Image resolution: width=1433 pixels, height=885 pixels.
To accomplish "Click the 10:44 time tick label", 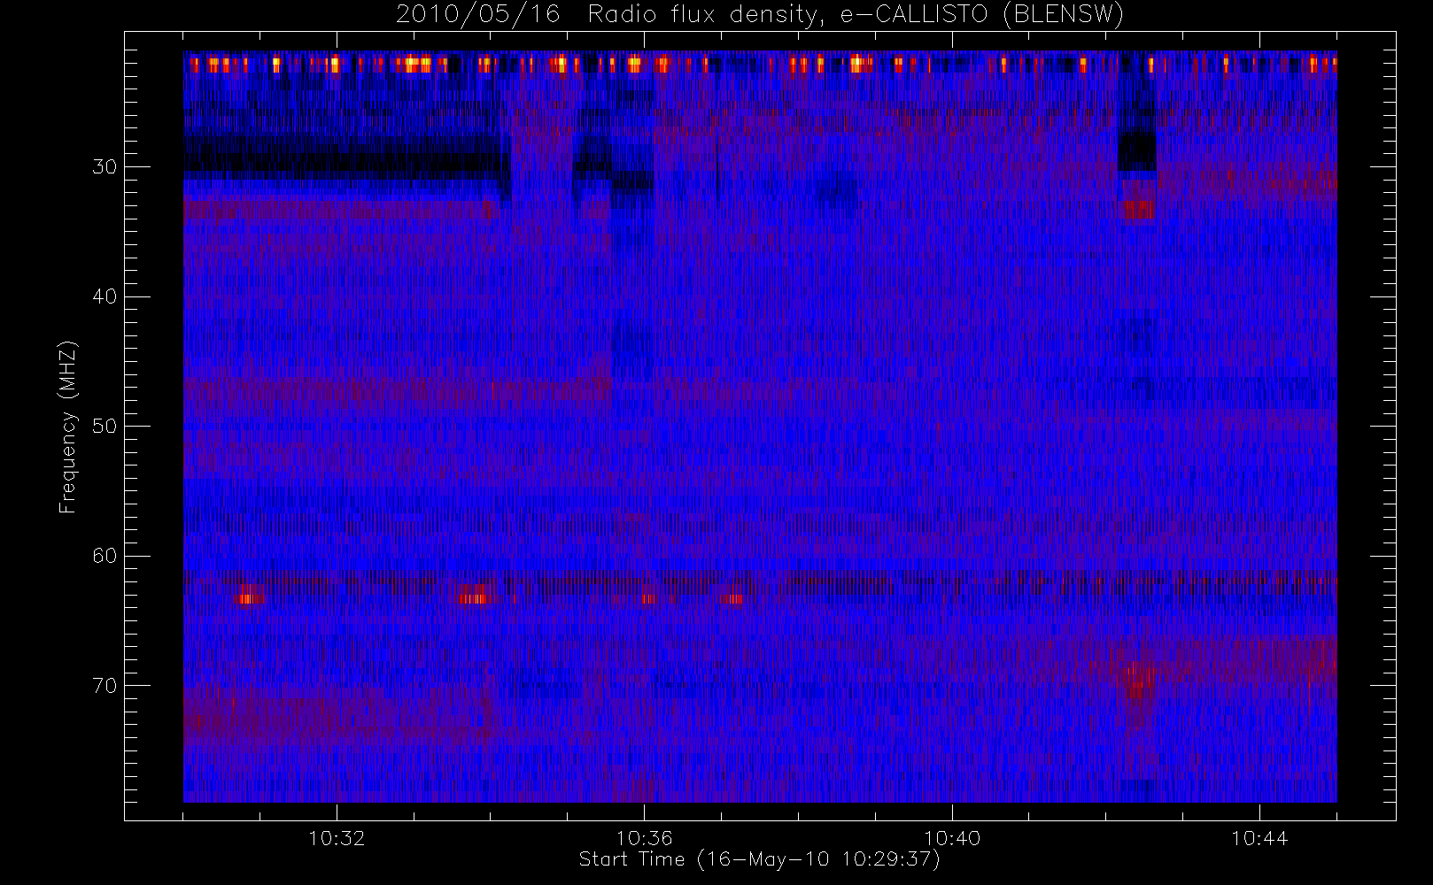I will [1259, 837].
